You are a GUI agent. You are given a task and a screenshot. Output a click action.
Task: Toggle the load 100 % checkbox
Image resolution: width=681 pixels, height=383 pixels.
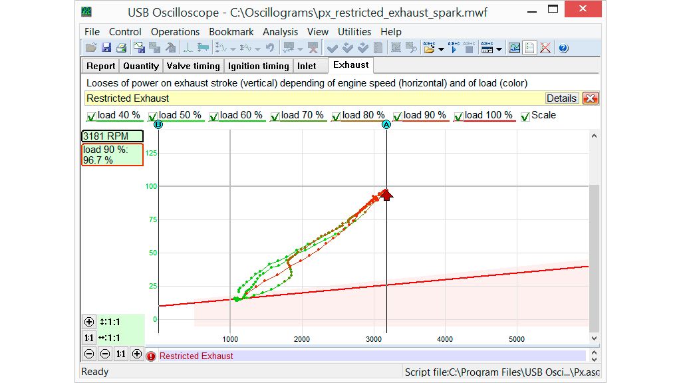459,116
